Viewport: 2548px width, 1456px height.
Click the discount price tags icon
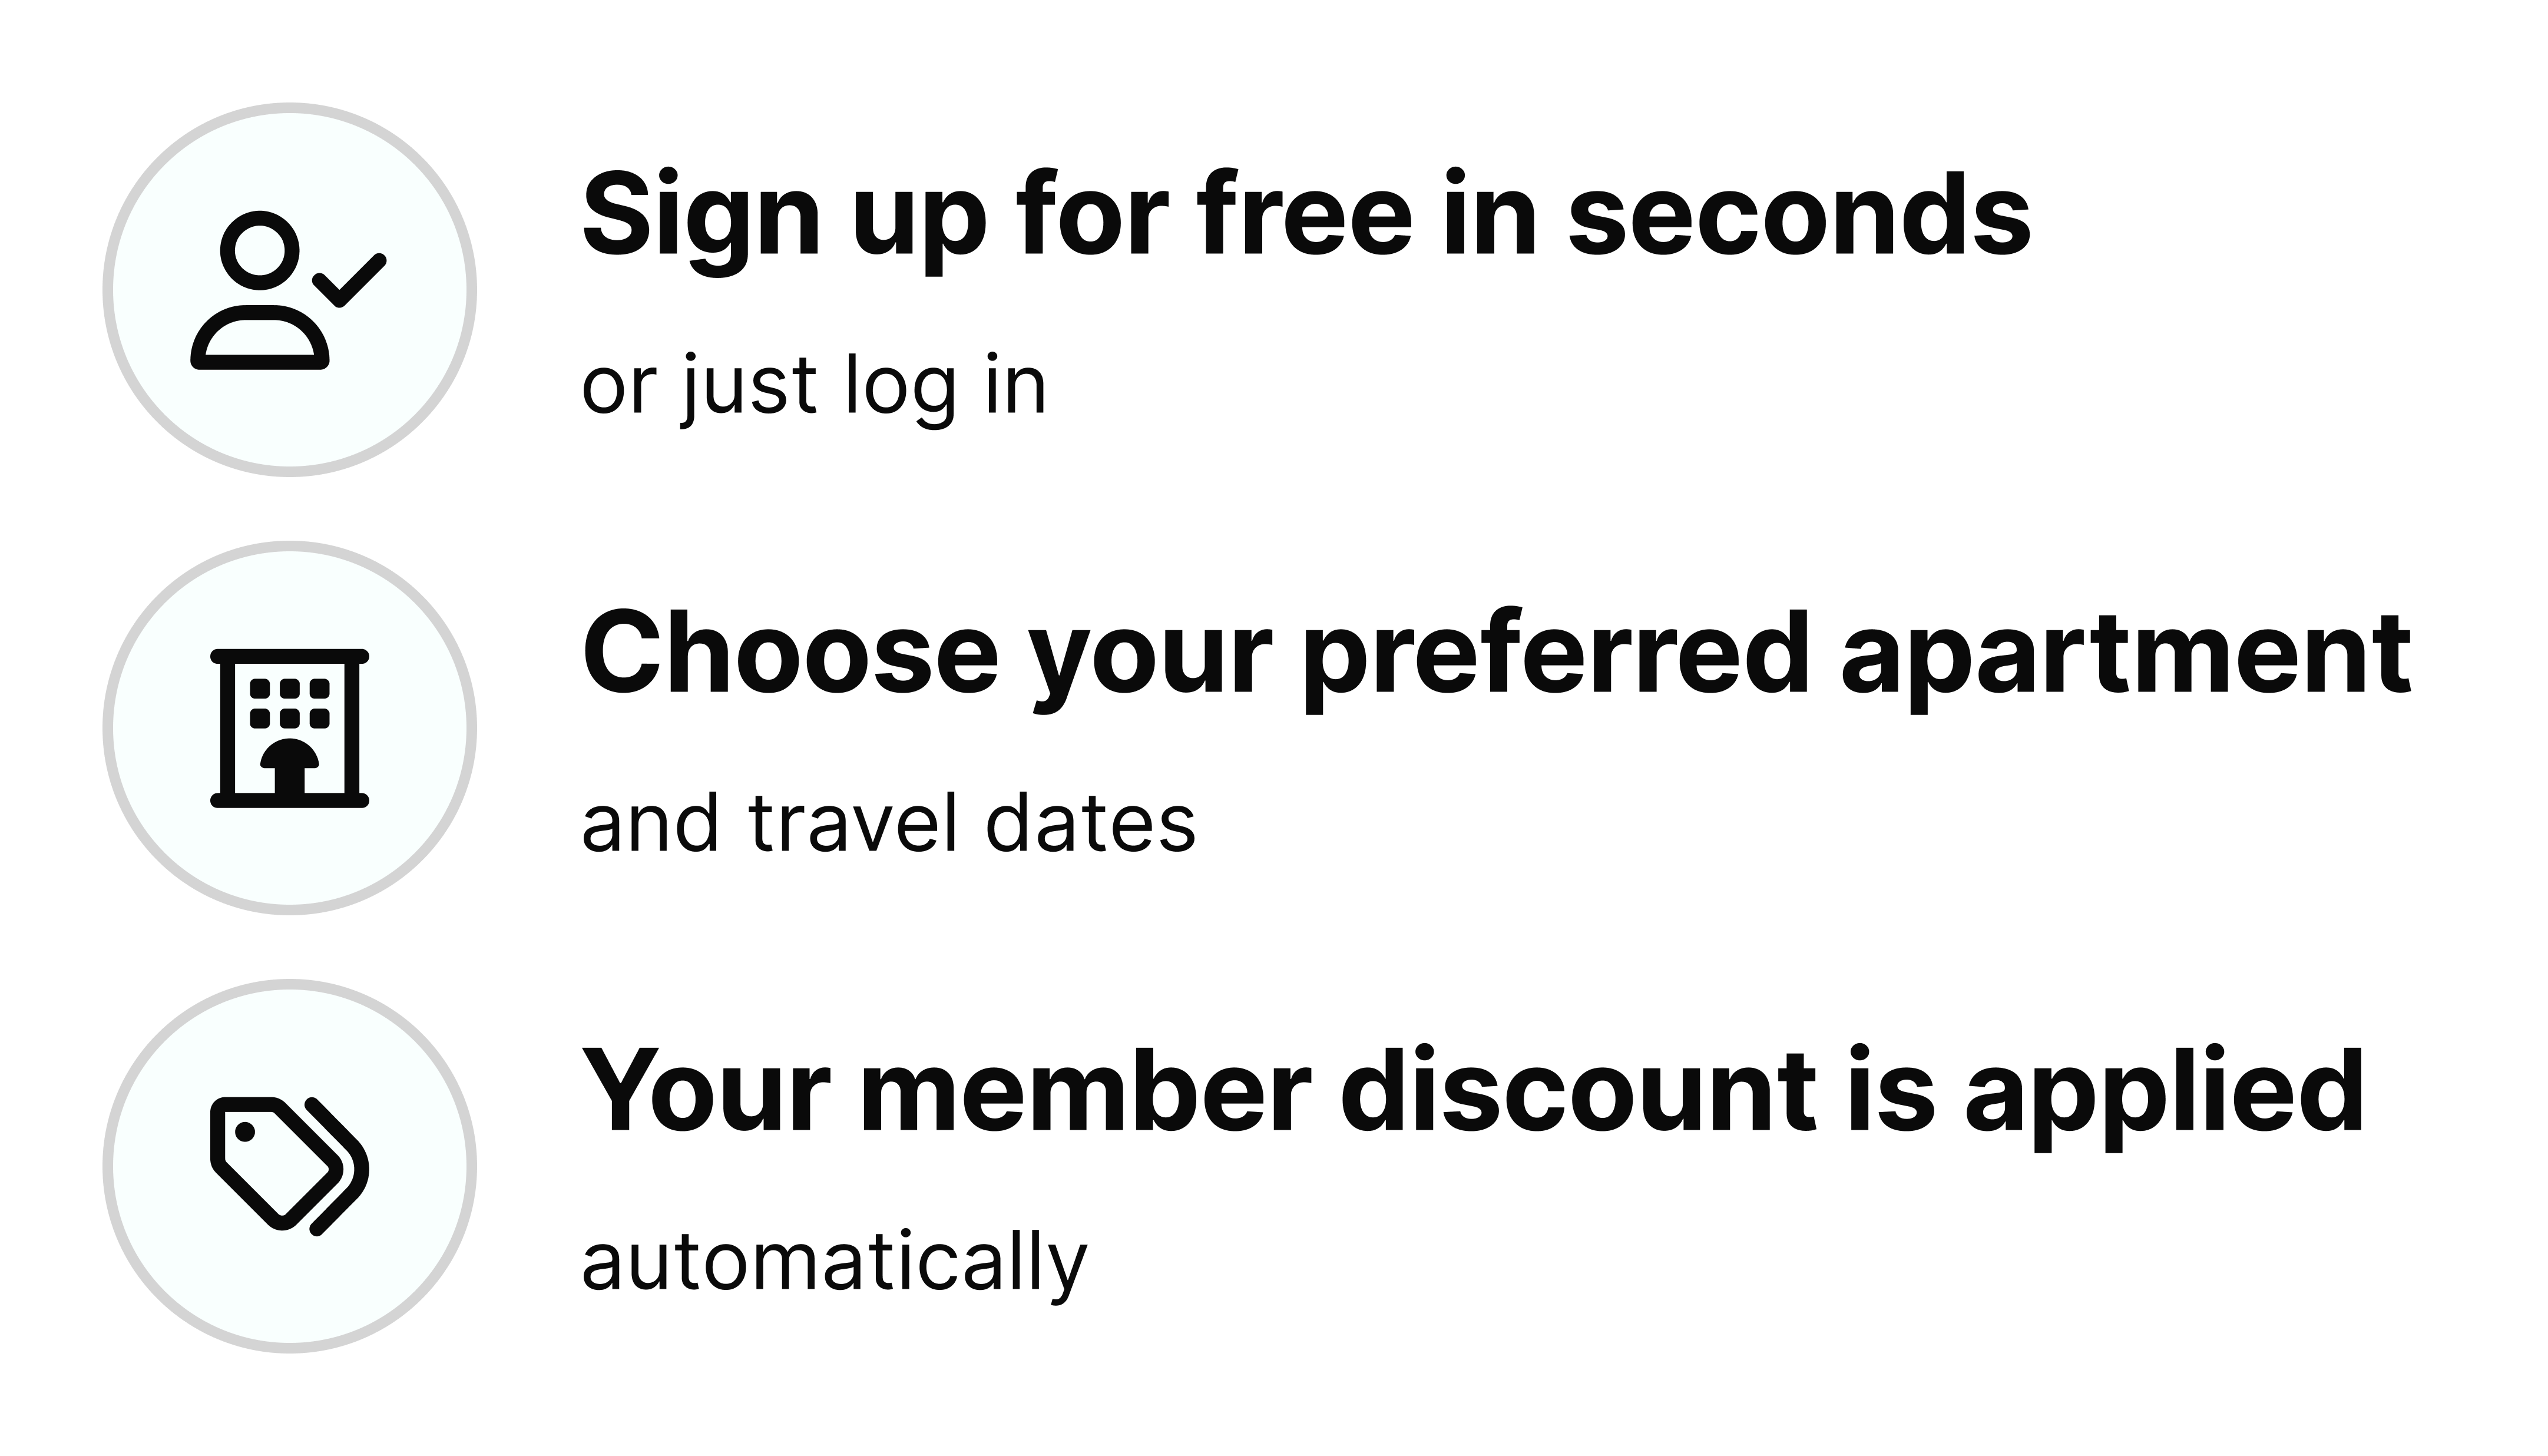coord(289,1166)
